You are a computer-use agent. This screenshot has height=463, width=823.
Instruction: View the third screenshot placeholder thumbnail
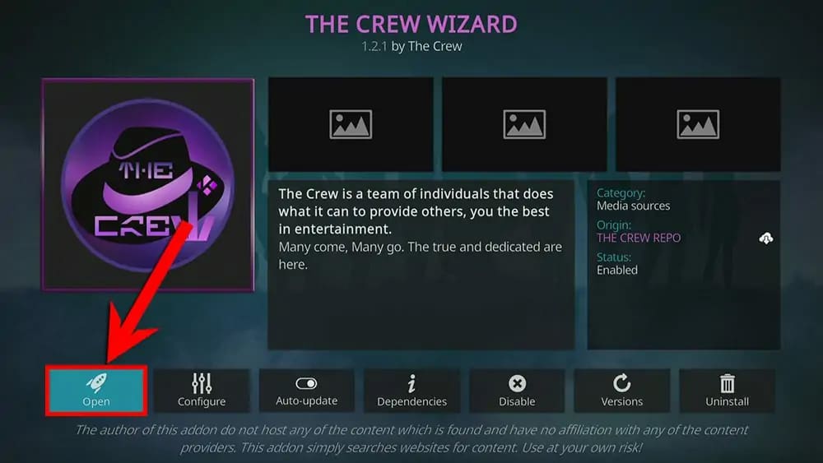698,124
